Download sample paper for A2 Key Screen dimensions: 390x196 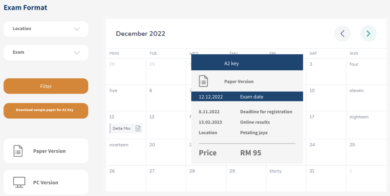[46, 110]
